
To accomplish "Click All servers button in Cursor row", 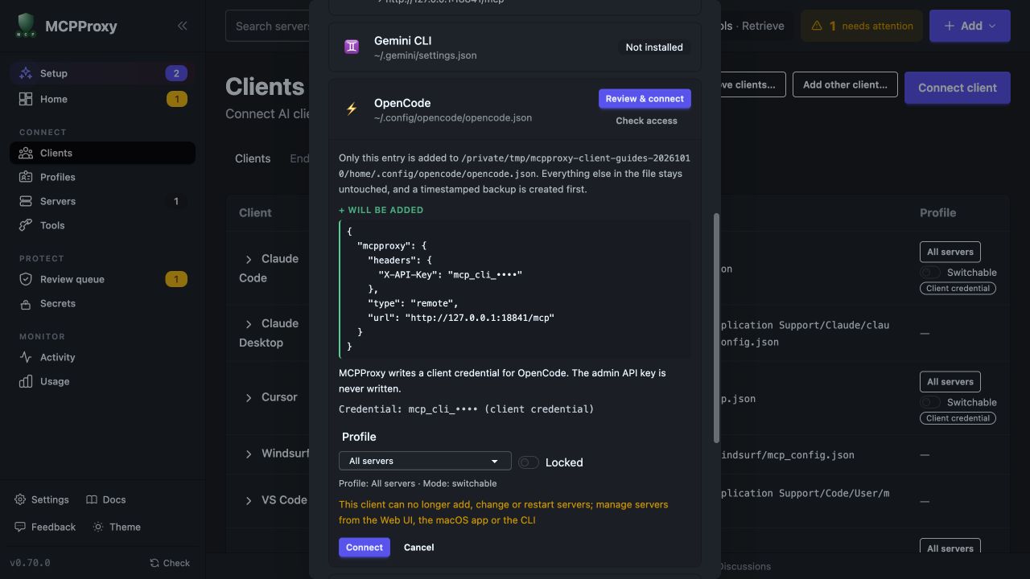I will [950, 381].
